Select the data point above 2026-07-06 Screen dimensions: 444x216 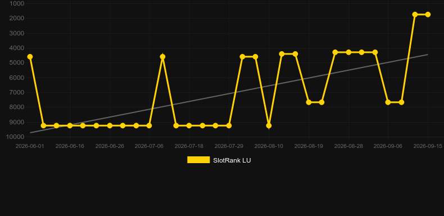pyautogui.click(x=149, y=125)
